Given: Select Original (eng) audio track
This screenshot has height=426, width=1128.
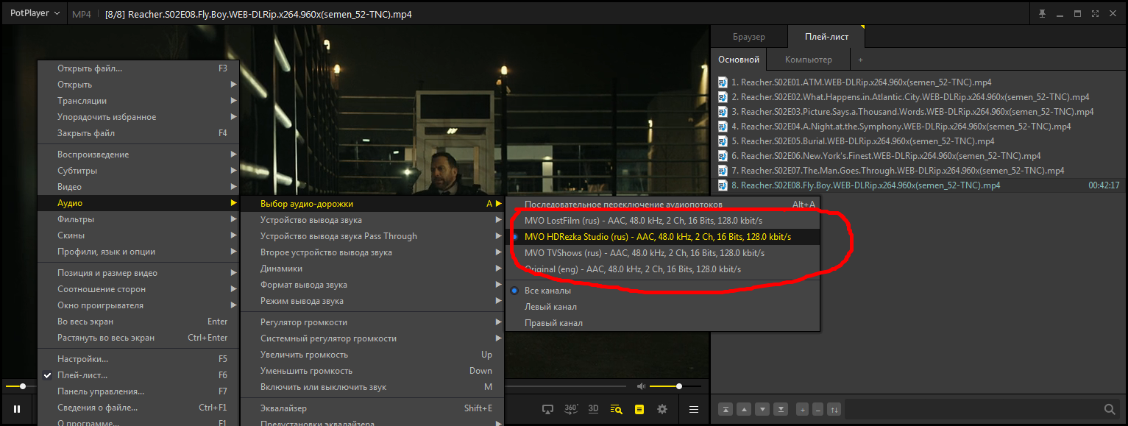Looking at the screenshot, I should click(x=632, y=269).
